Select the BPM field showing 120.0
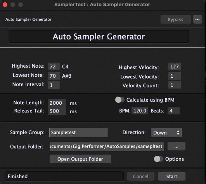 click(x=140, y=111)
